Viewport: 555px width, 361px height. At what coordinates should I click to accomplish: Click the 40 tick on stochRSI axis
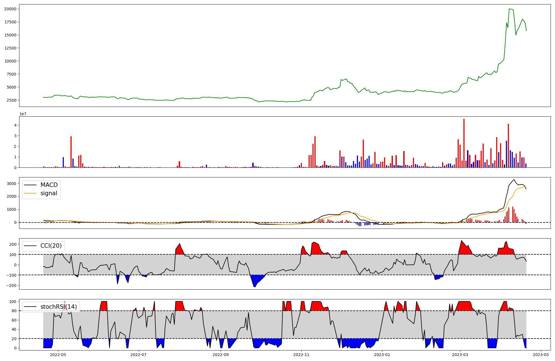pyautogui.click(x=14, y=330)
